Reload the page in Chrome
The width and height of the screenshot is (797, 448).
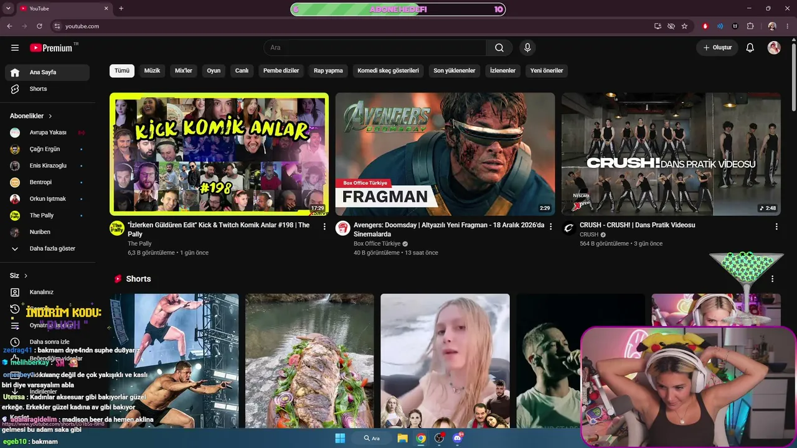pyautogui.click(x=39, y=26)
